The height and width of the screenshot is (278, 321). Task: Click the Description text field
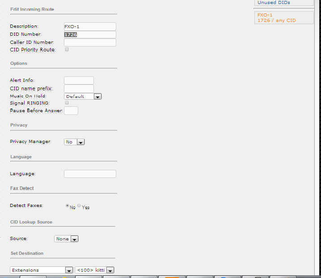click(90, 27)
